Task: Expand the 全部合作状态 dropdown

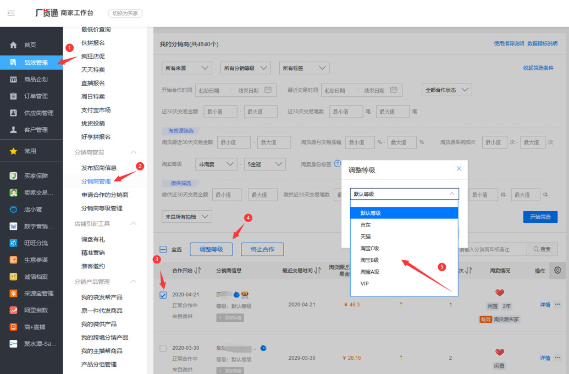Action: (x=446, y=90)
